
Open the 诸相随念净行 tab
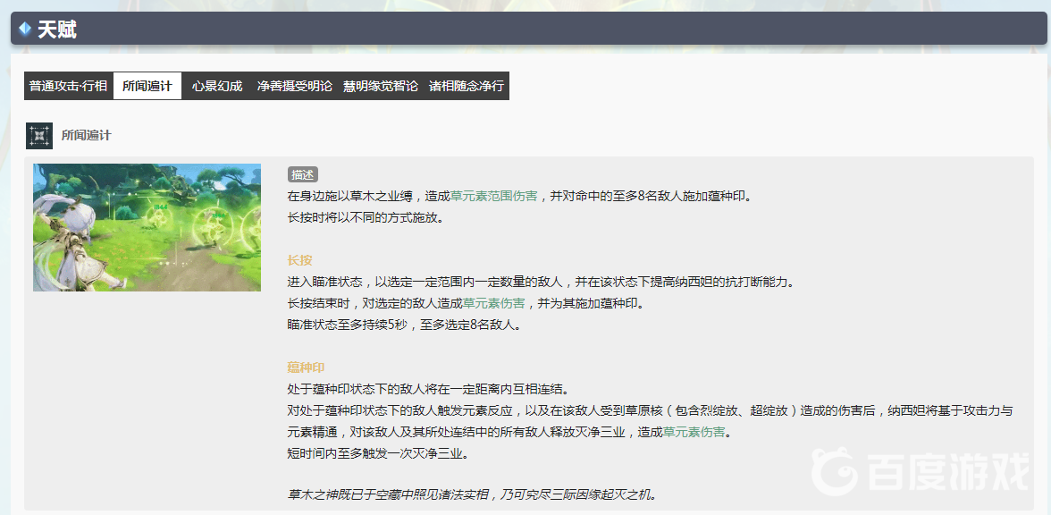467,86
